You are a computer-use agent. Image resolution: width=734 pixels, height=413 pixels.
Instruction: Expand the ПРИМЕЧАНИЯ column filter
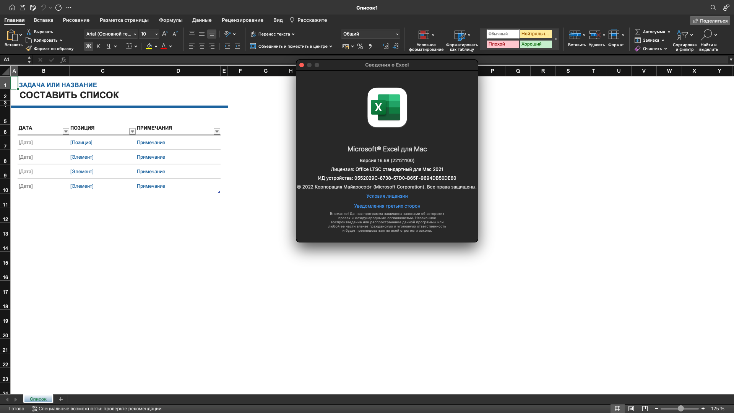point(217,132)
